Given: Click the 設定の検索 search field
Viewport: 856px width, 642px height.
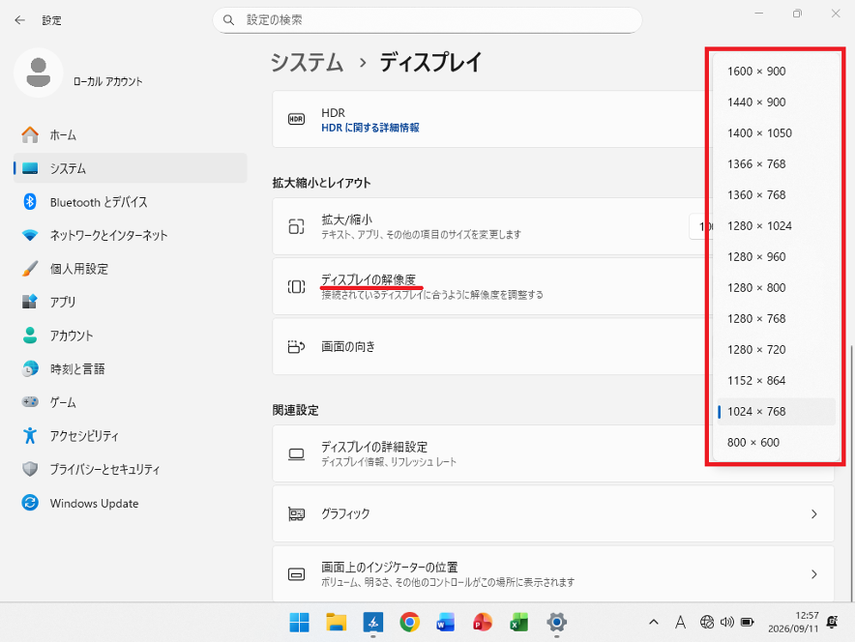Looking at the screenshot, I should tap(427, 20).
